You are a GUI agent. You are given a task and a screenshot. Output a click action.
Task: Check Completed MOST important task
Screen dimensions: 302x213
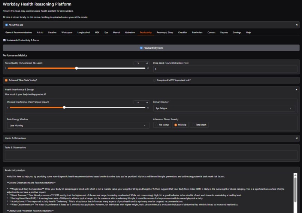[x=154, y=80]
